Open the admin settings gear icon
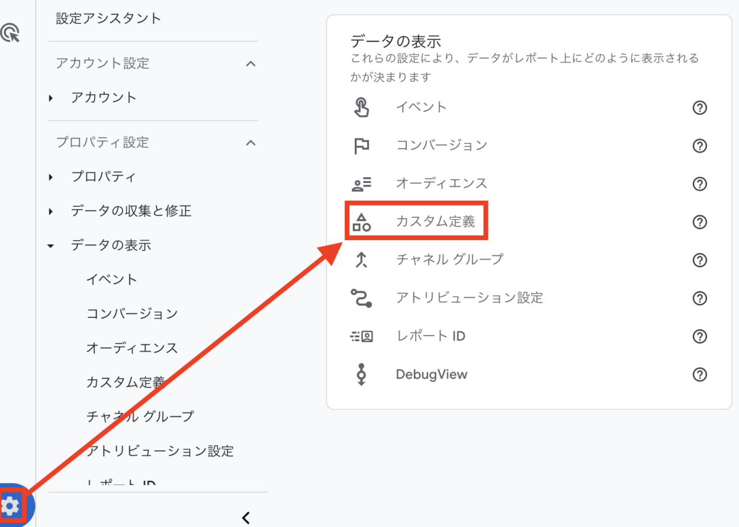This screenshot has width=739, height=527. click(x=10, y=506)
